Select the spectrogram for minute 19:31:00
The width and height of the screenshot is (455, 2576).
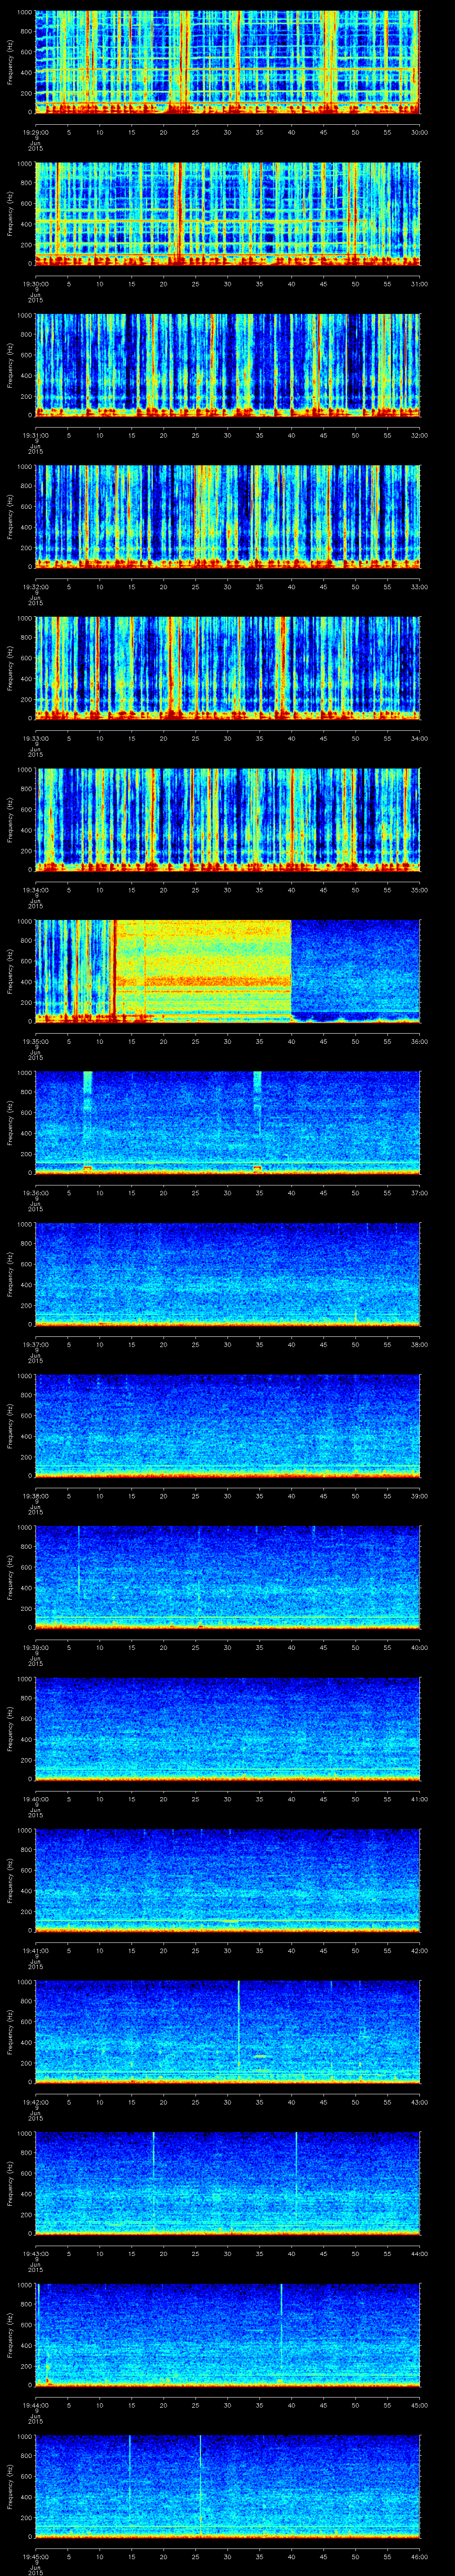point(227,364)
